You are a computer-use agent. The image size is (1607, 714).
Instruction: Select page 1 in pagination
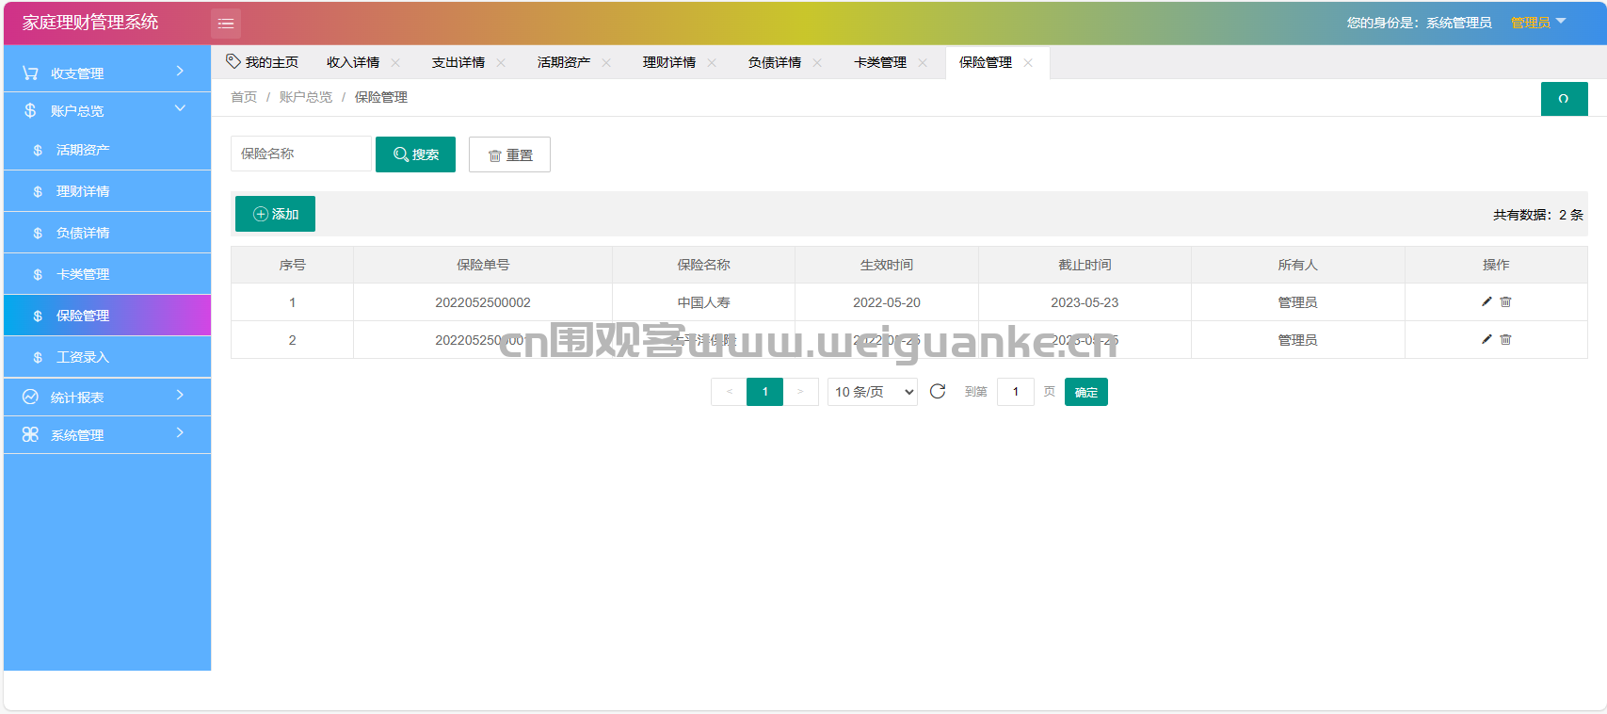click(764, 392)
